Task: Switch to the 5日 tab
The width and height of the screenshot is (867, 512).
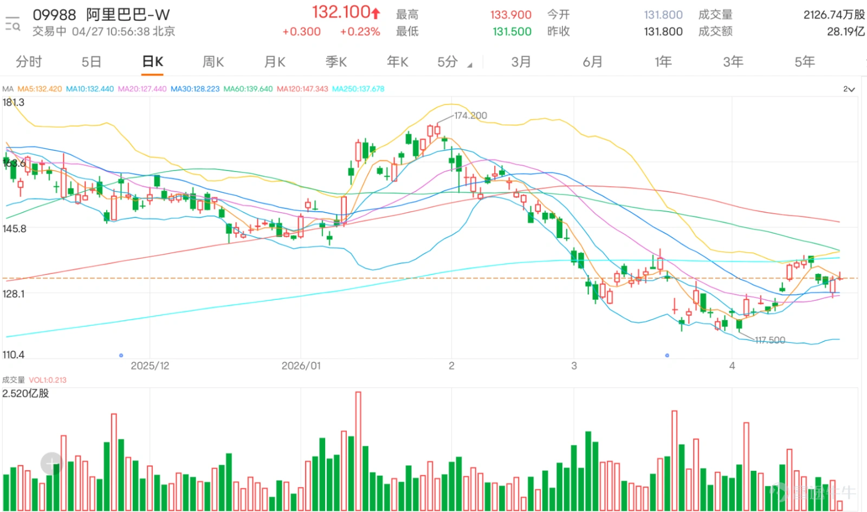Action: pos(92,62)
